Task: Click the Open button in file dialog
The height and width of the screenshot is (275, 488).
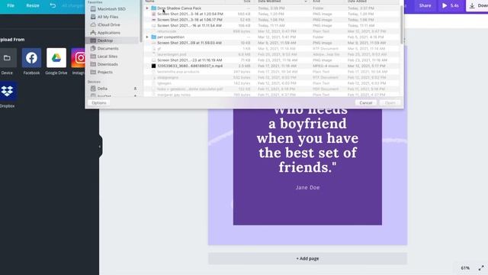Action: pyautogui.click(x=390, y=103)
